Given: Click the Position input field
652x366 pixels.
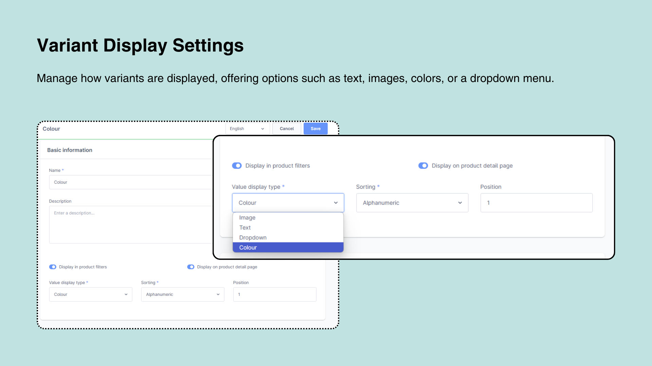Looking at the screenshot, I should click(x=536, y=202).
